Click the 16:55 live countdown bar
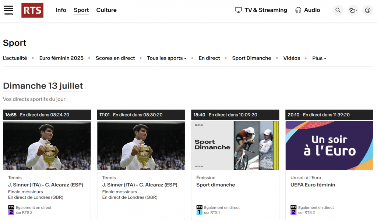Viewport: 377px width, 222px height. tap(47, 115)
